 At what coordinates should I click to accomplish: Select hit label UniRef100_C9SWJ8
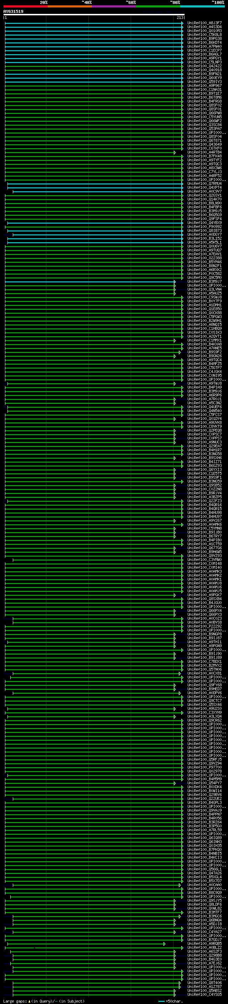[x=204, y=297]
